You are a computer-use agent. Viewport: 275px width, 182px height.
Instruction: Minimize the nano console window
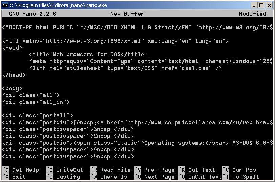[254, 5]
